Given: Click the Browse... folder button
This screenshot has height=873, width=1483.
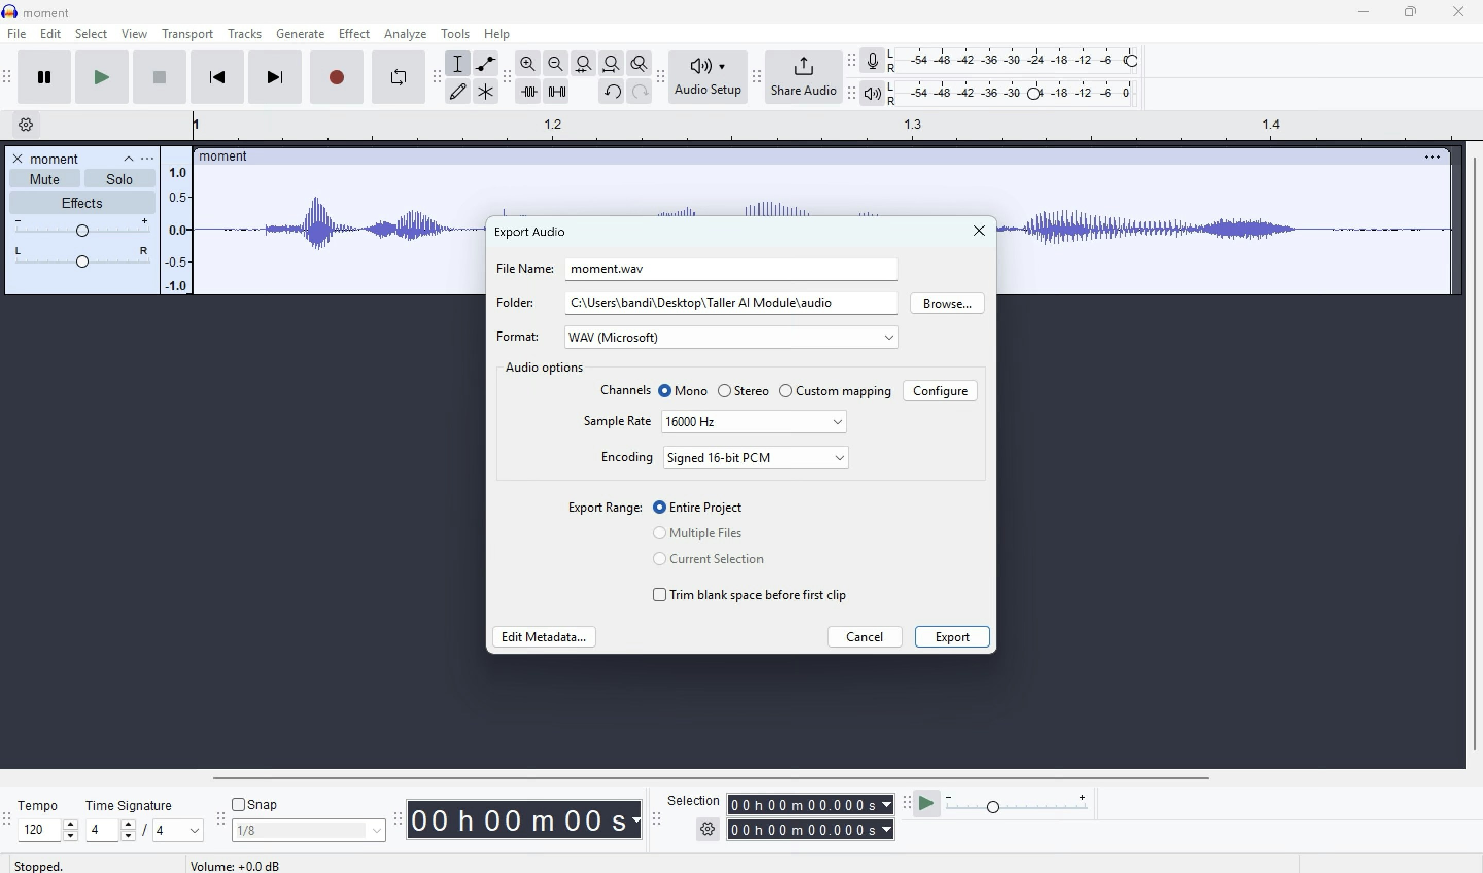Looking at the screenshot, I should point(946,304).
